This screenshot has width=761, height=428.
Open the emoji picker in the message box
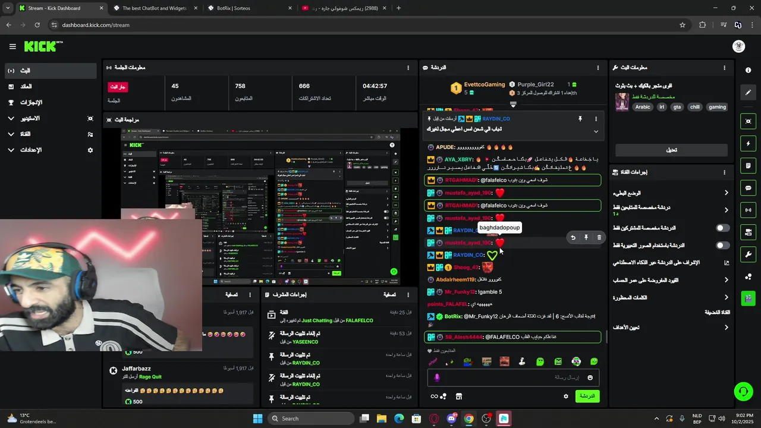coord(590,377)
